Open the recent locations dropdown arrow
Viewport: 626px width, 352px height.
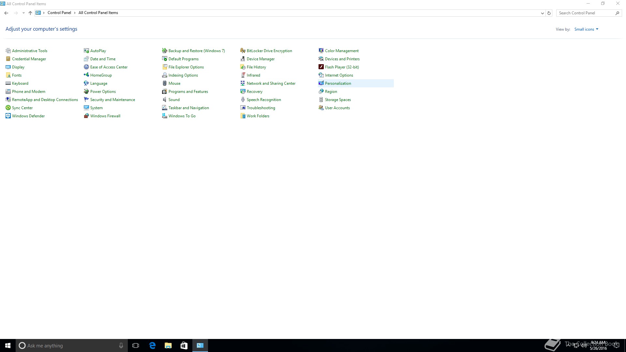click(x=23, y=13)
